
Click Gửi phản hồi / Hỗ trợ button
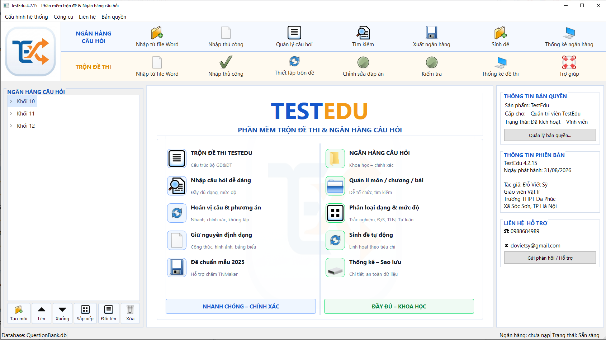pyautogui.click(x=550, y=258)
